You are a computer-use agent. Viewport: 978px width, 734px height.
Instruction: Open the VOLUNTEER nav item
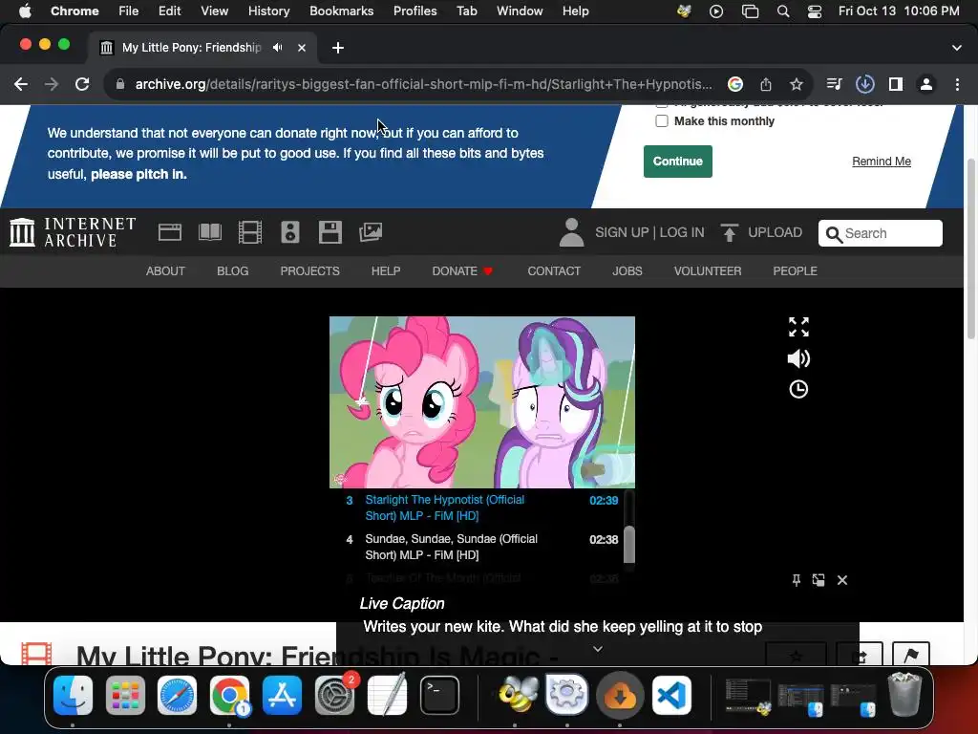pos(708,270)
